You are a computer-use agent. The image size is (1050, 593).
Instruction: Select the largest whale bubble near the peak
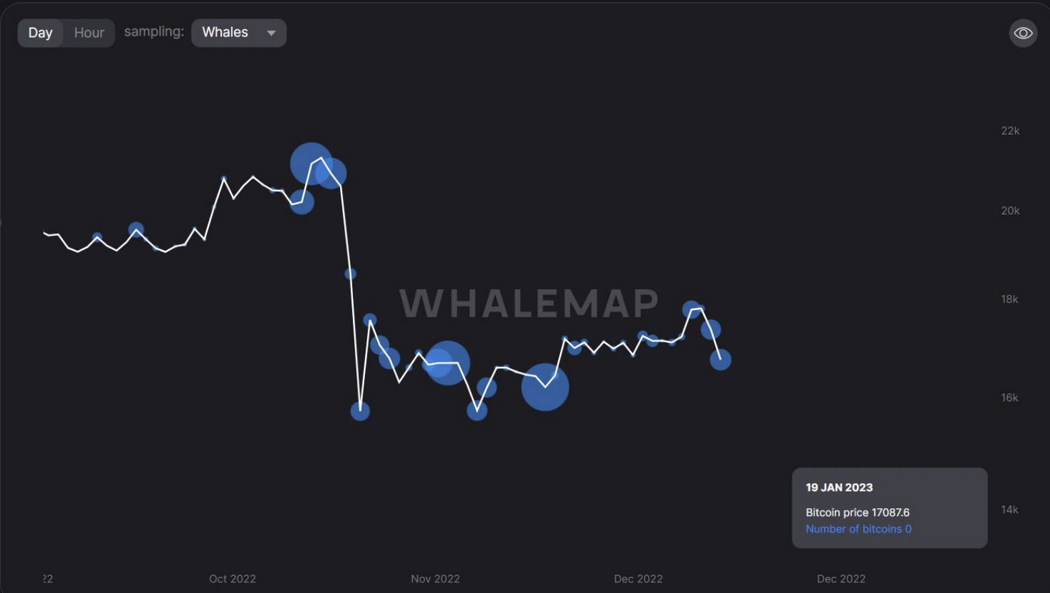(311, 163)
